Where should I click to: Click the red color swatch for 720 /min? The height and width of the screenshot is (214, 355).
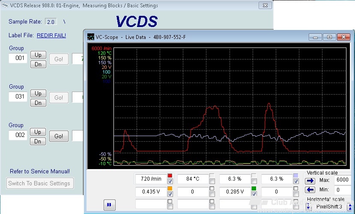pyautogui.click(x=170, y=175)
